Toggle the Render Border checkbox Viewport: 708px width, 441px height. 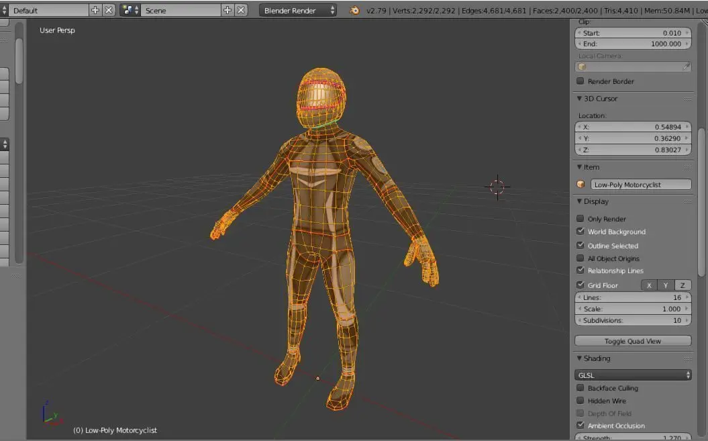[580, 81]
